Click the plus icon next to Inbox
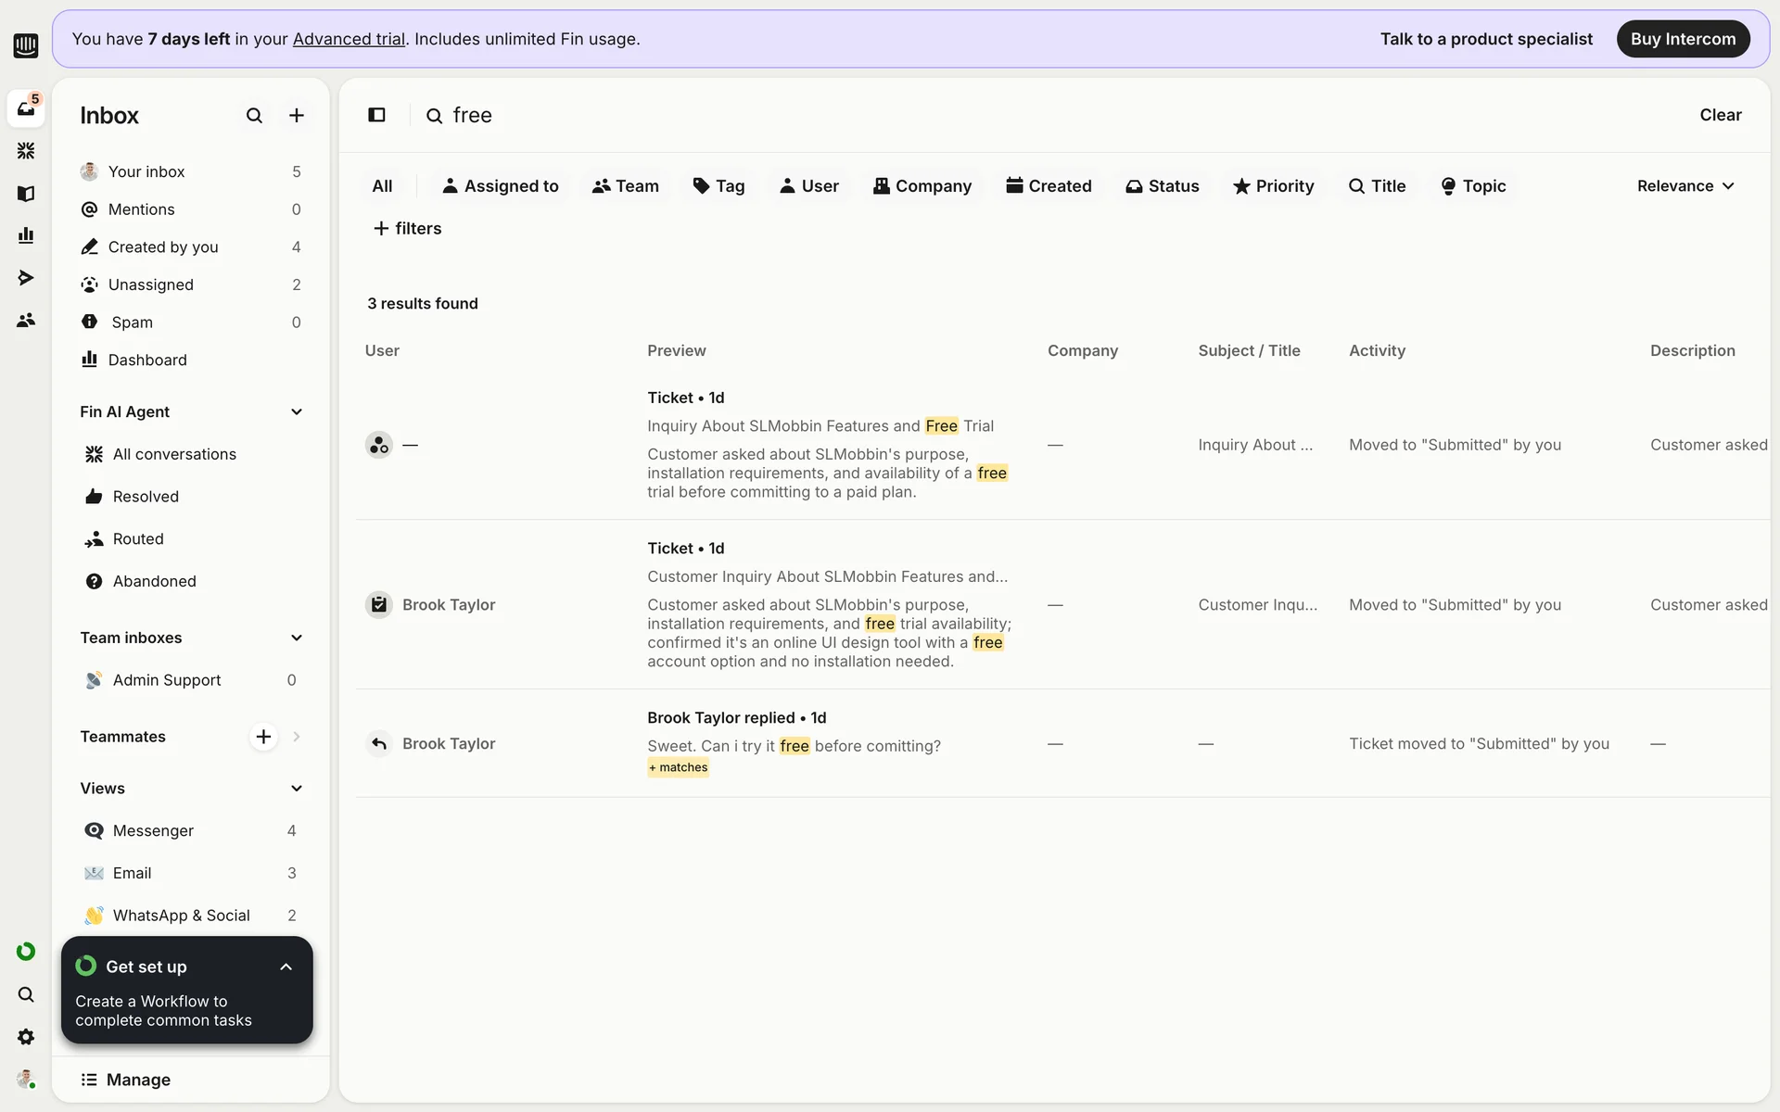This screenshot has height=1112, width=1780. click(x=297, y=115)
